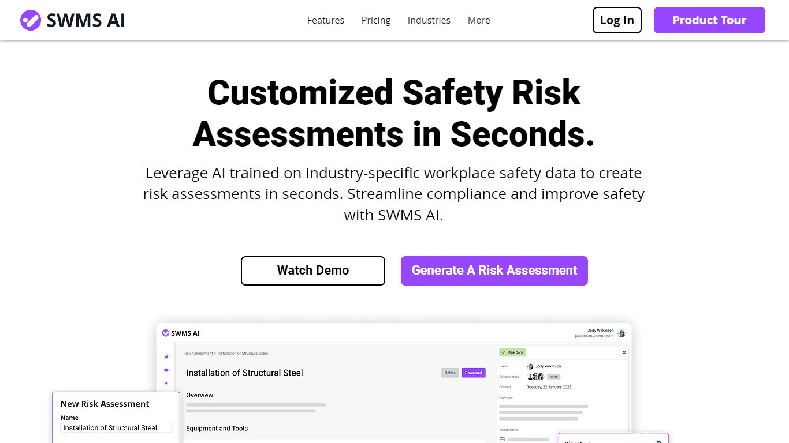Expand the More menu
This screenshot has height=443, width=789.
click(x=479, y=20)
